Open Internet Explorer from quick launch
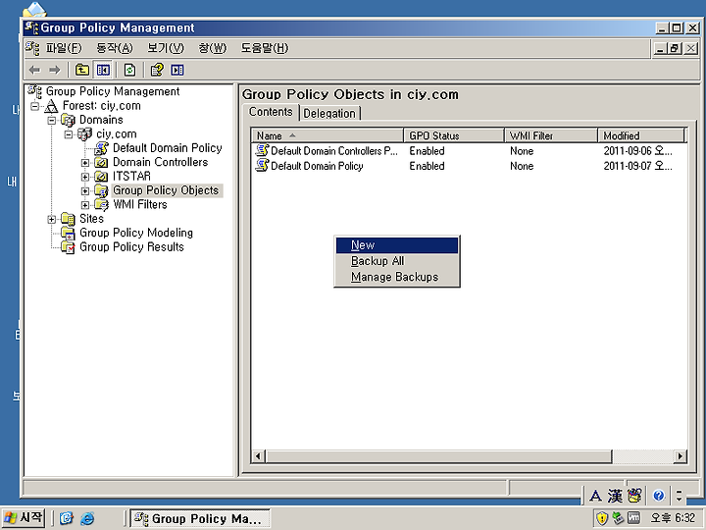Image resolution: width=706 pixels, height=530 pixels. (87, 518)
